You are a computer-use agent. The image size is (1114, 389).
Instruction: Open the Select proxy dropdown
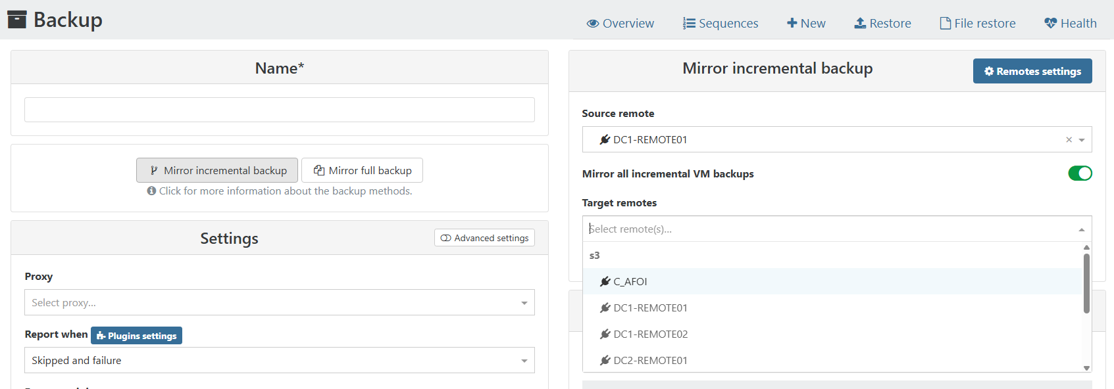coord(279,303)
